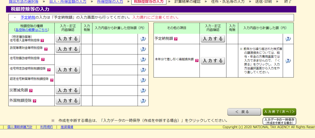
Task: Click 入力する for 本年分で差し引く繰越損失額
Action: (x=213, y=61)
